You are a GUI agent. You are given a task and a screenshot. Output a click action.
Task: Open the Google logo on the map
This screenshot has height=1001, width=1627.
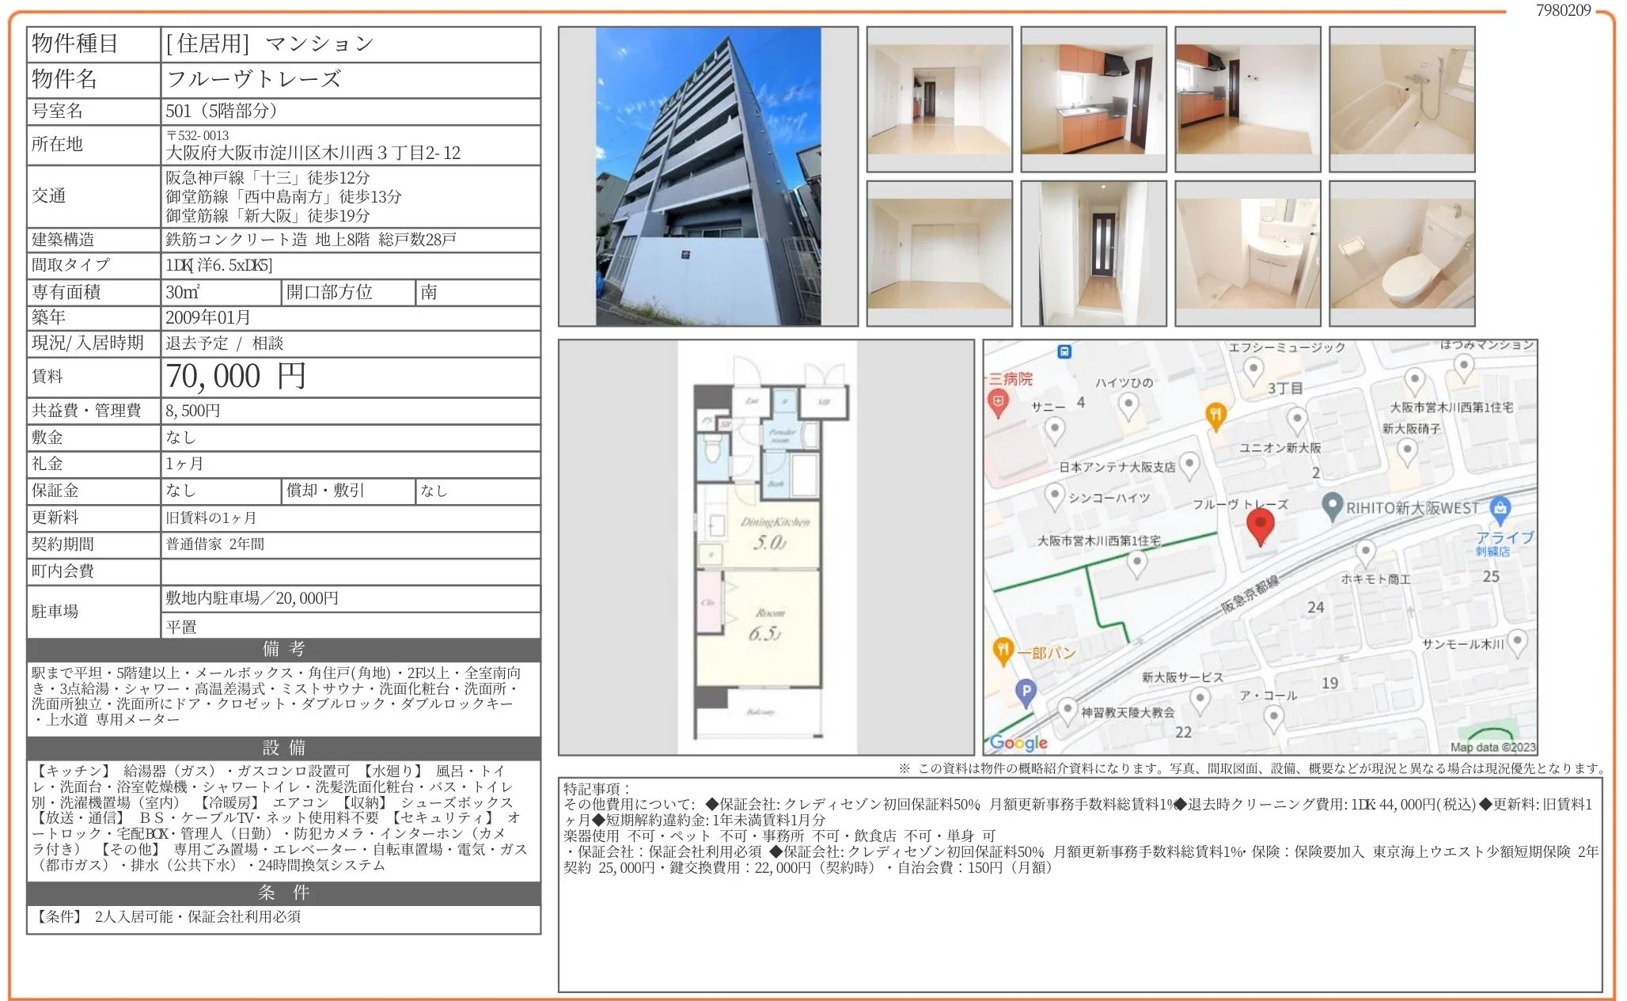tap(1018, 742)
